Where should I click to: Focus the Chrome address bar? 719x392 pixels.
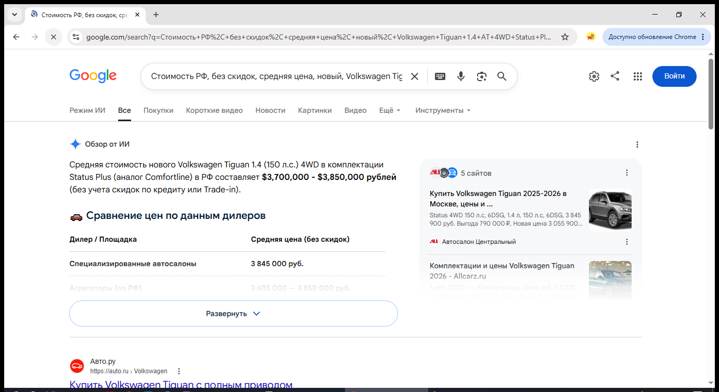point(319,37)
